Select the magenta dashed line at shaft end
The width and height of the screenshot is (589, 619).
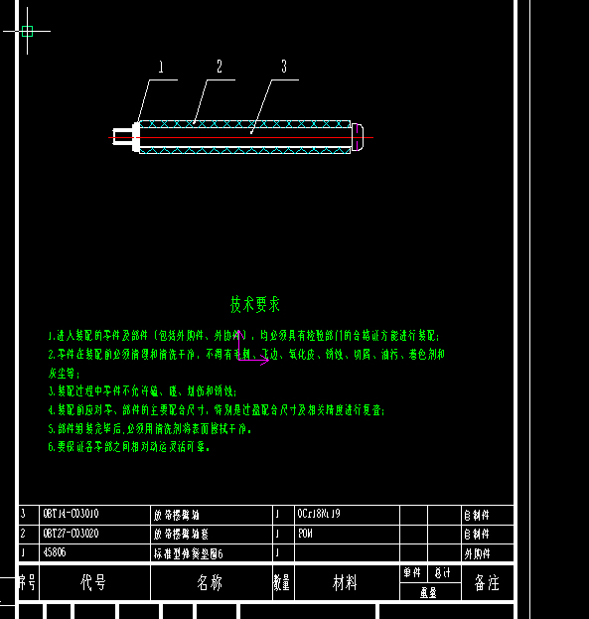point(357,137)
